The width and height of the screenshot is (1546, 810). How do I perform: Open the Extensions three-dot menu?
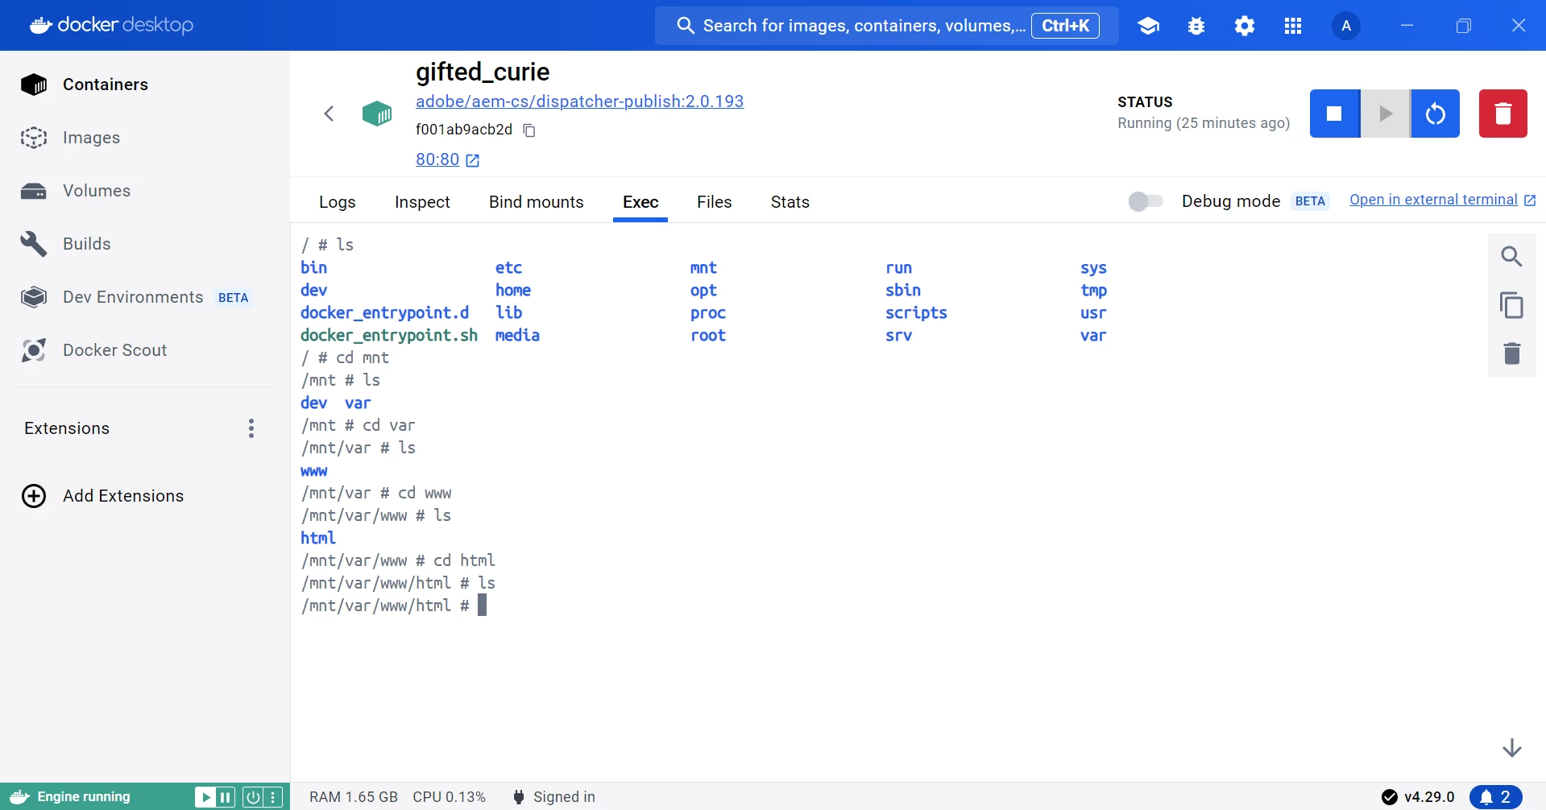click(x=251, y=428)
